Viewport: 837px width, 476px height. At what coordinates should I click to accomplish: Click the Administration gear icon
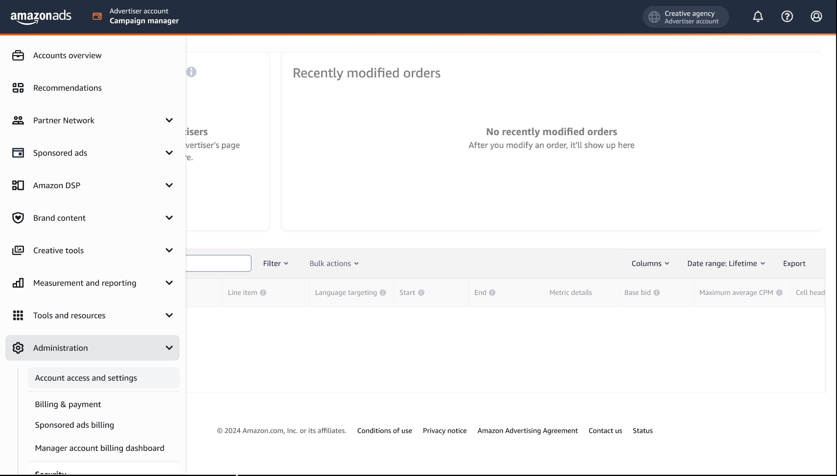click(18, 348)
